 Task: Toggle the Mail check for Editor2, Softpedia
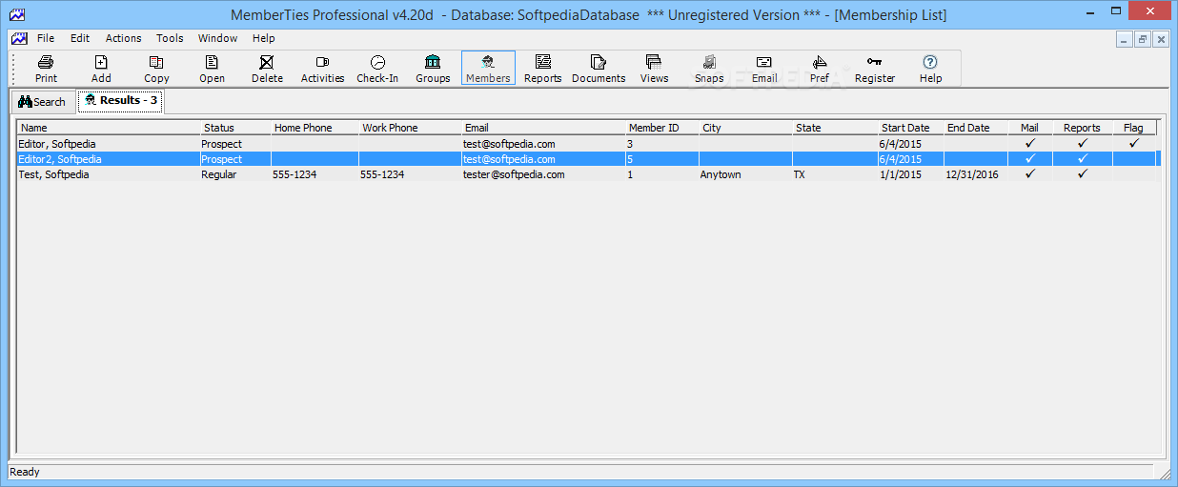[1029, 159]
